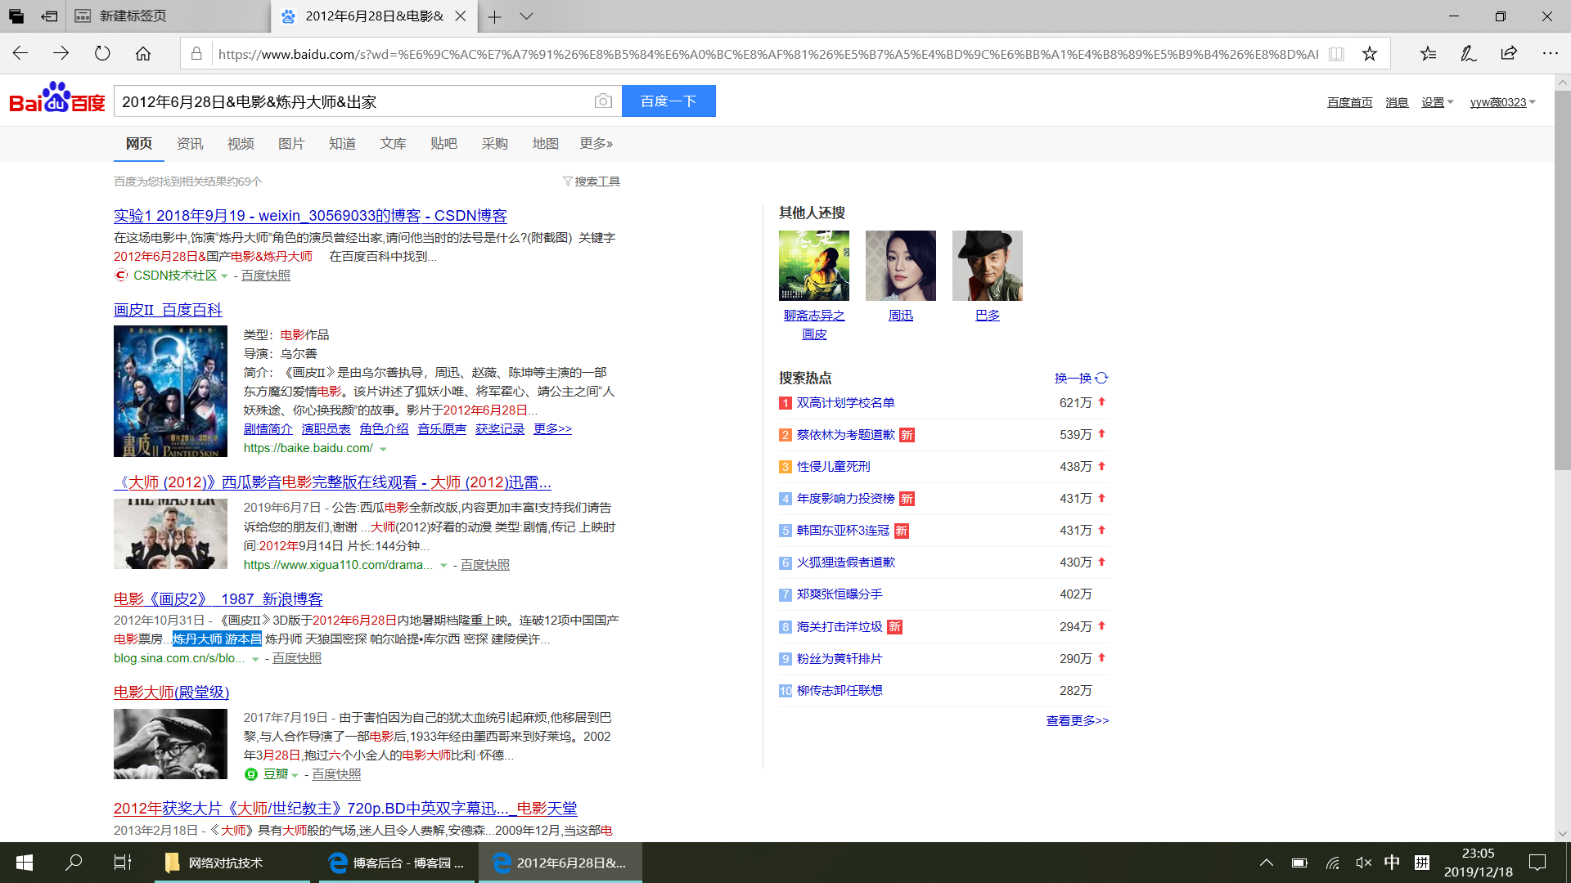Click the 周迅 photo thumbnail

(900, 266)
